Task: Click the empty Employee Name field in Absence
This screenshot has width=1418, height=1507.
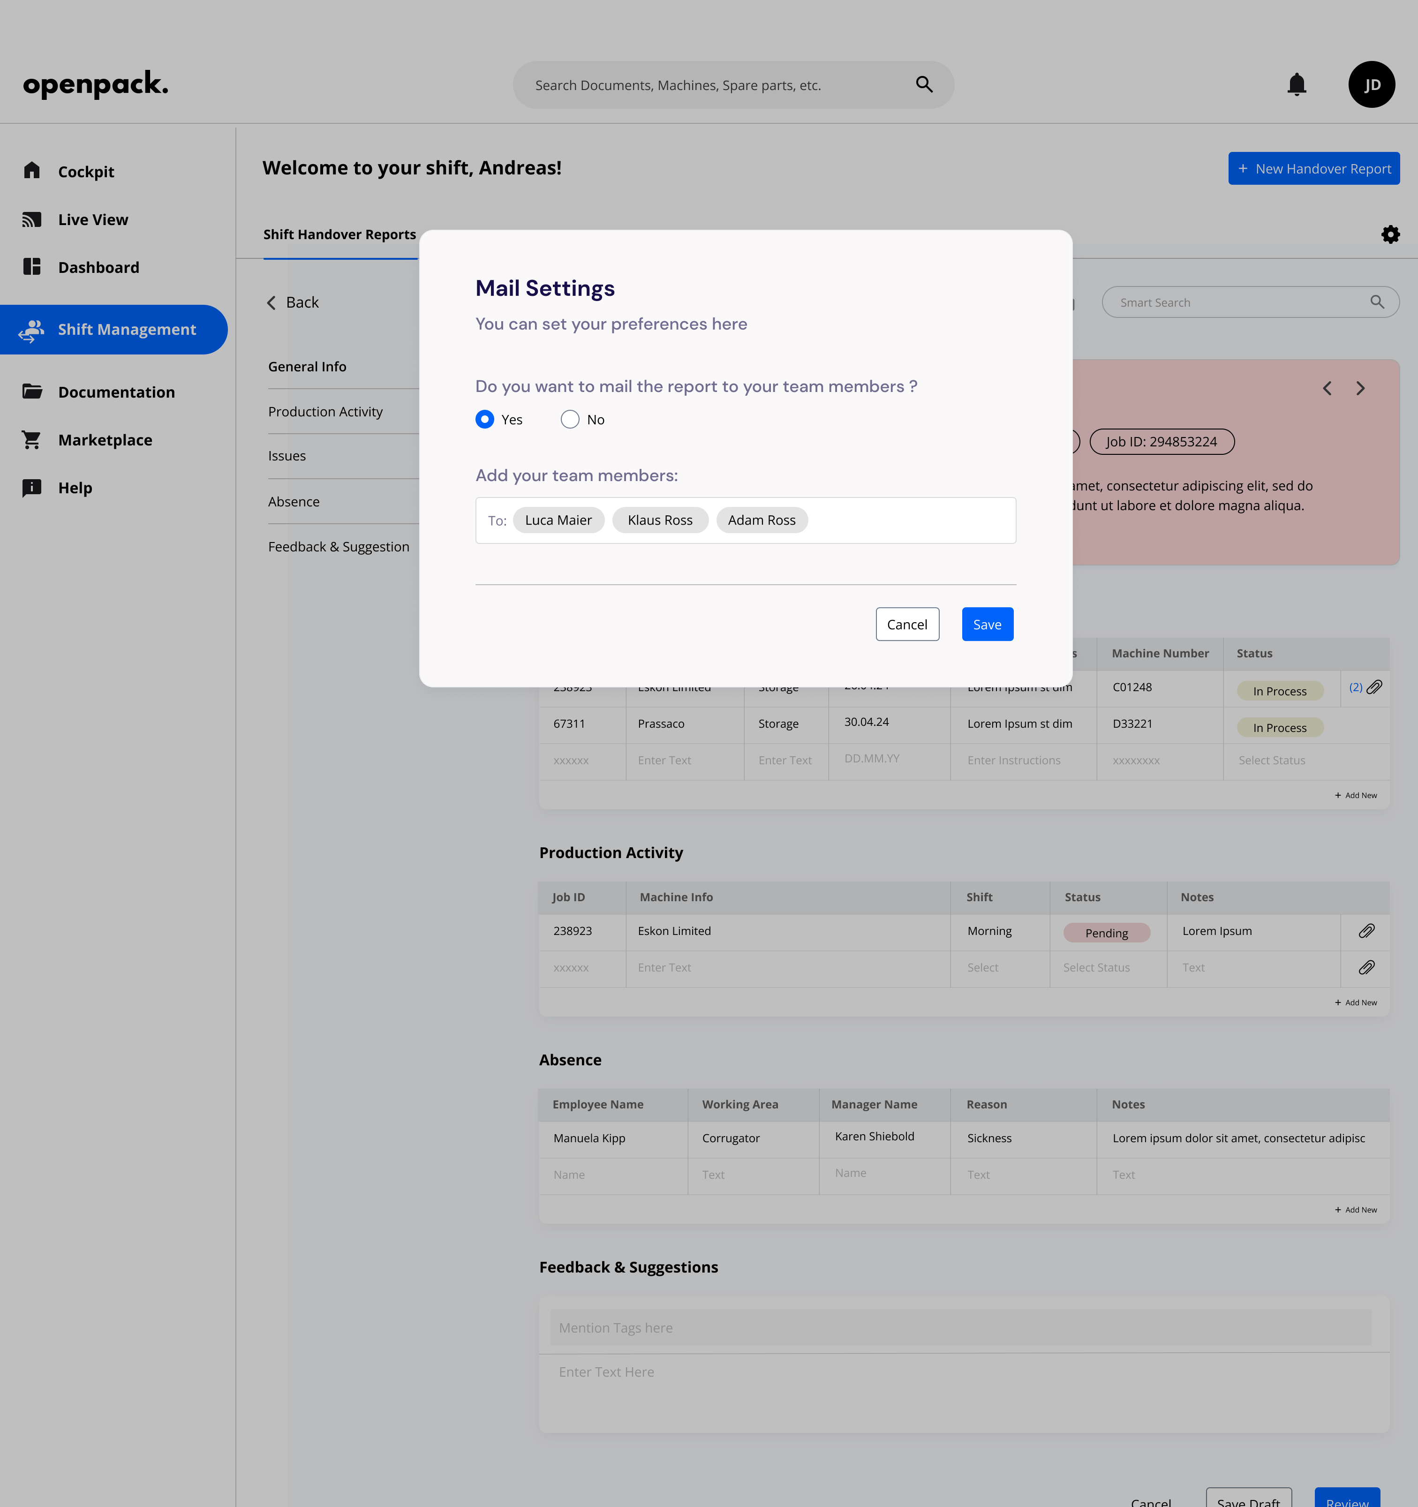Action: click(613, 1175)
